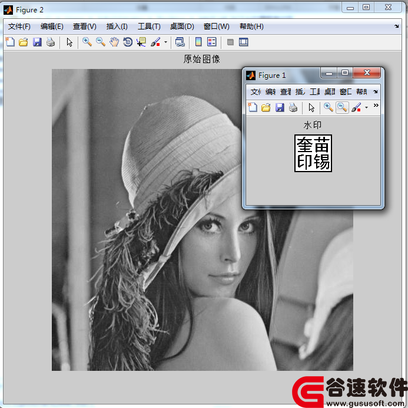Toggle Zoom Out tool in Figure 1
Image resolution: width=408 pixels, height=408 pixels.
coord(342,107)
